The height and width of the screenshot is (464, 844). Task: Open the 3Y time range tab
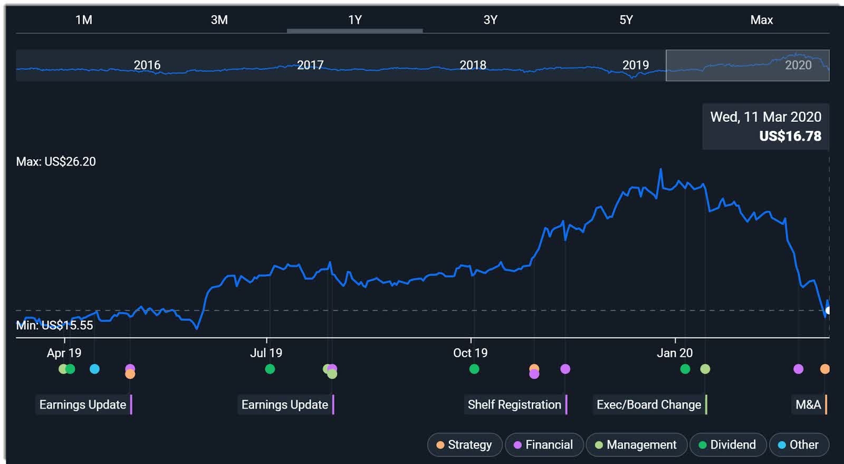(491, 20)
